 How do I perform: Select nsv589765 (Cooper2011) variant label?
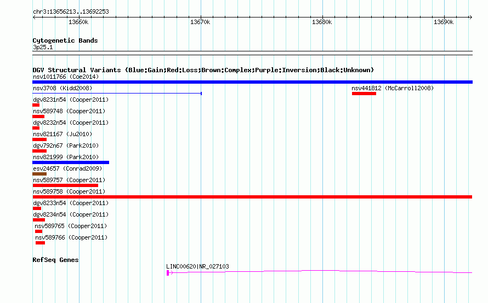(x=71, y=226)
